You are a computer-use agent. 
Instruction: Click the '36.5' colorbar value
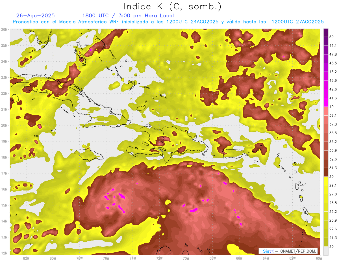coord(333,133)
